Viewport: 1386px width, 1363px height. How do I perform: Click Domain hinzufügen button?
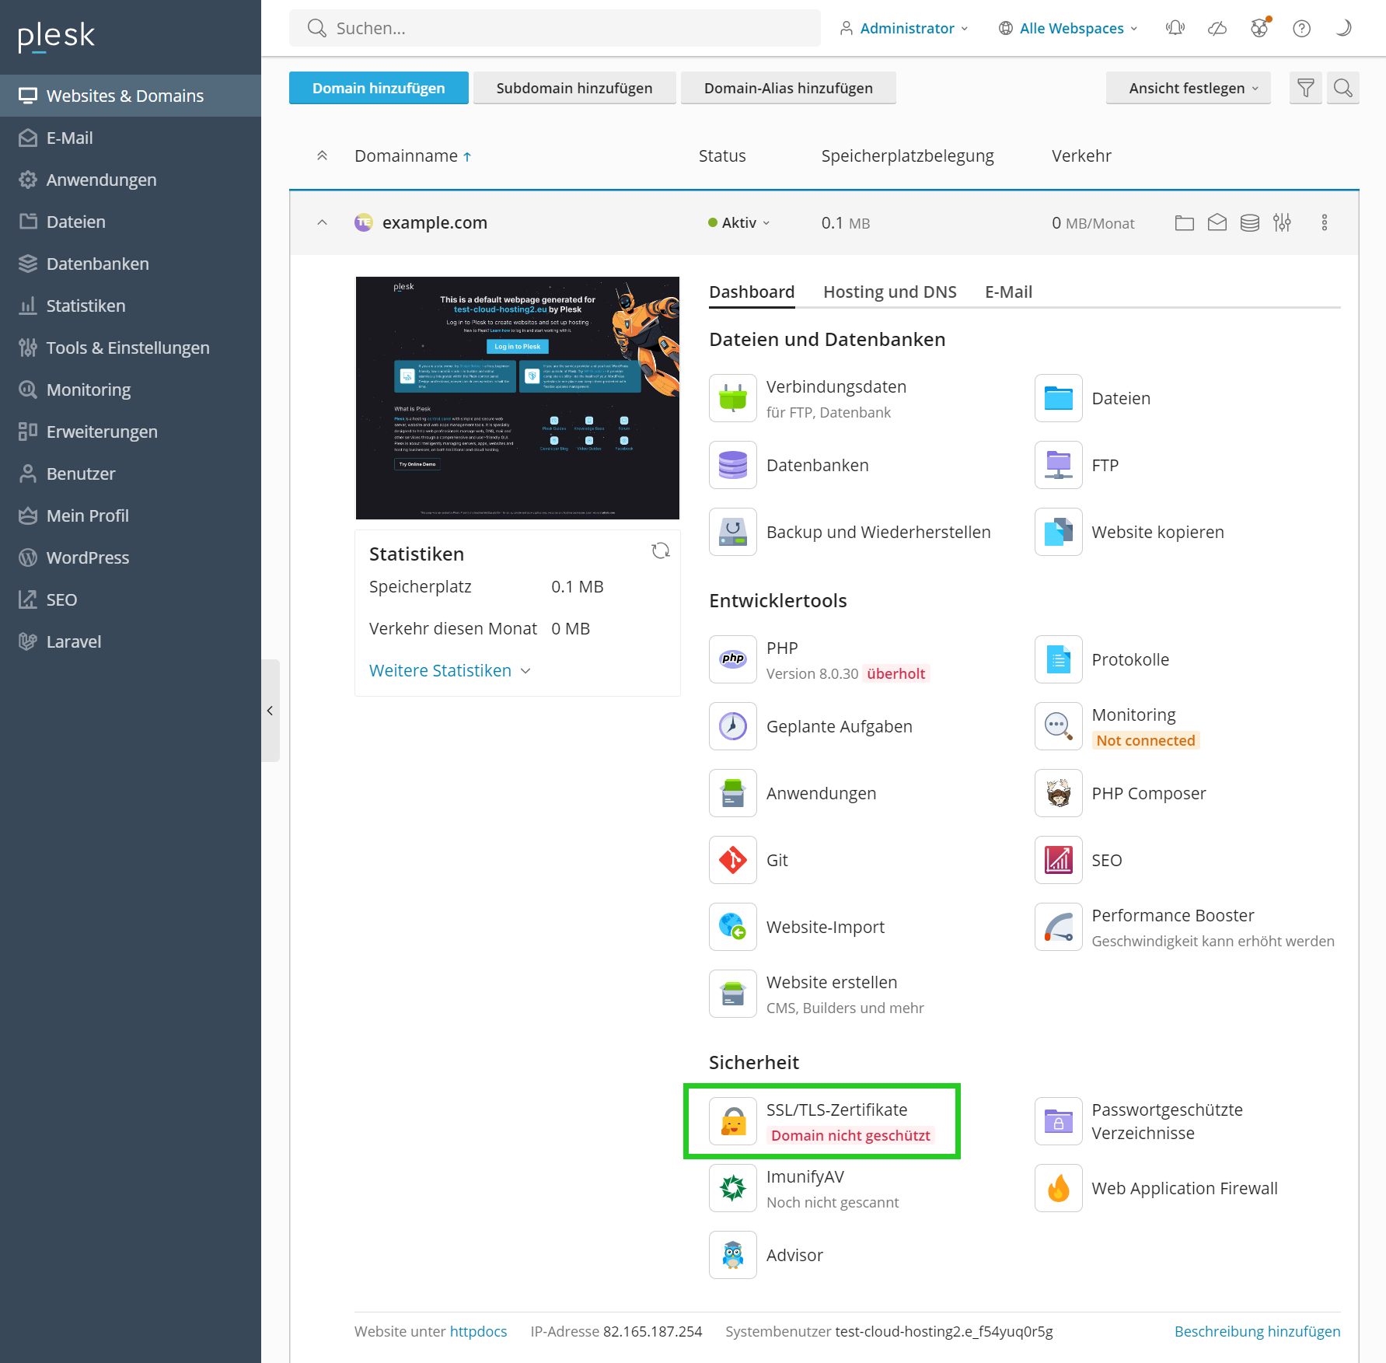(379, 88)
